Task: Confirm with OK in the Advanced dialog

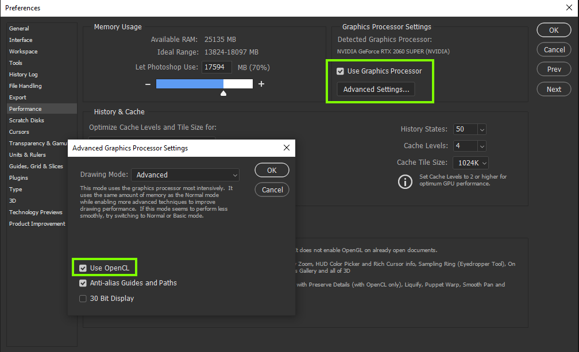Action: coord(272,170)
